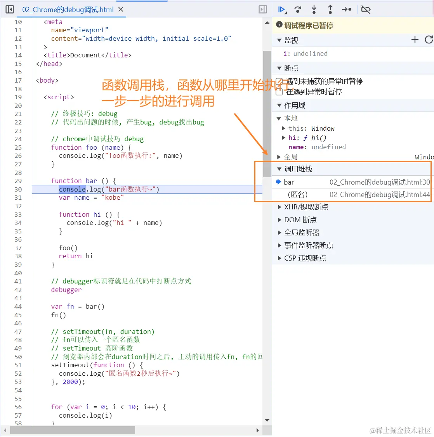Image resolution: width=434 pixels, height=437 pixels.
Task: Click the i: undefined watch expression
Action: (306, 54)
